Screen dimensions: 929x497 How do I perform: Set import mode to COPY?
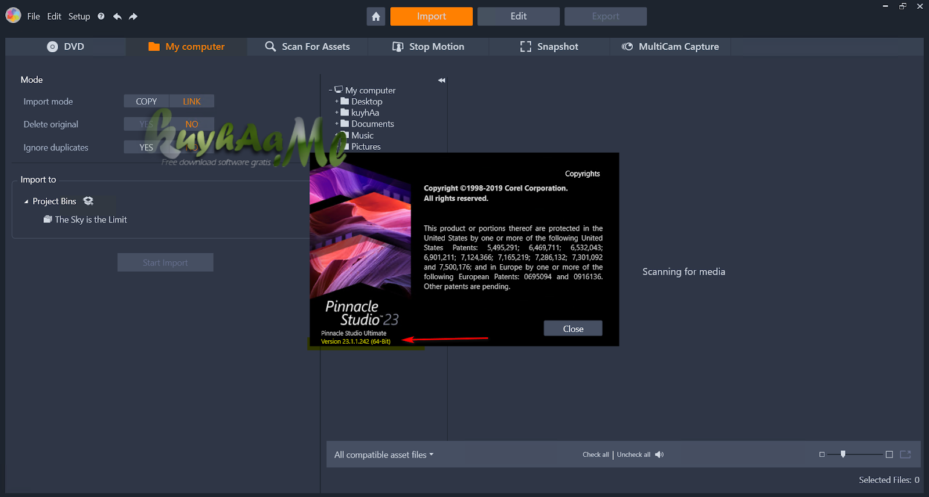click(x=146, y=101)
